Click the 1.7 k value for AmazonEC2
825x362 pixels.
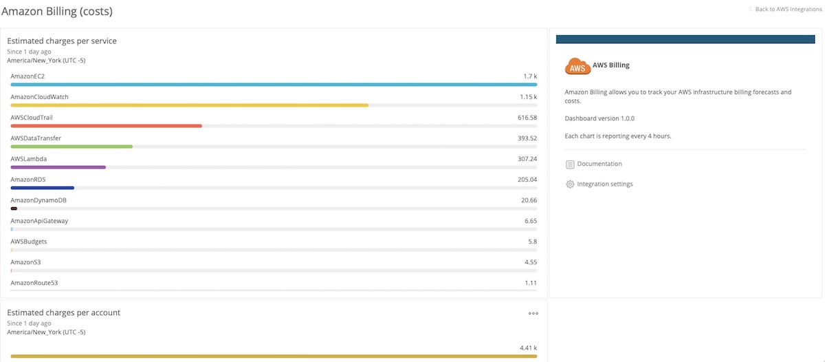[530, 76]
